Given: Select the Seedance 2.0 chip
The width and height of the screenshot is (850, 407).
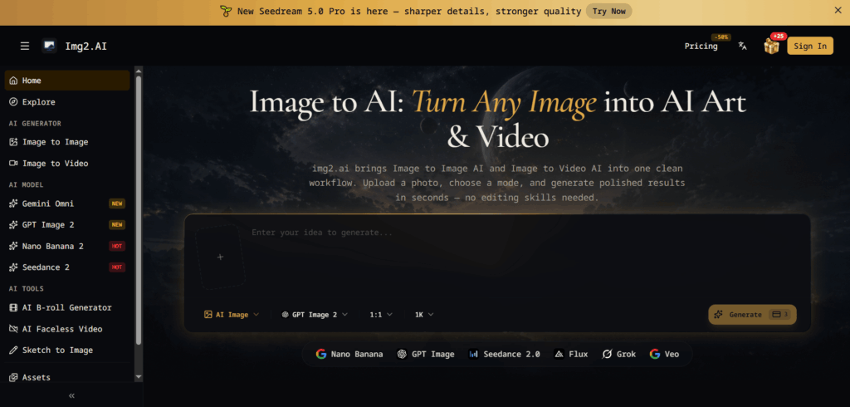Looking at the screenshot, I should (504, 354).
